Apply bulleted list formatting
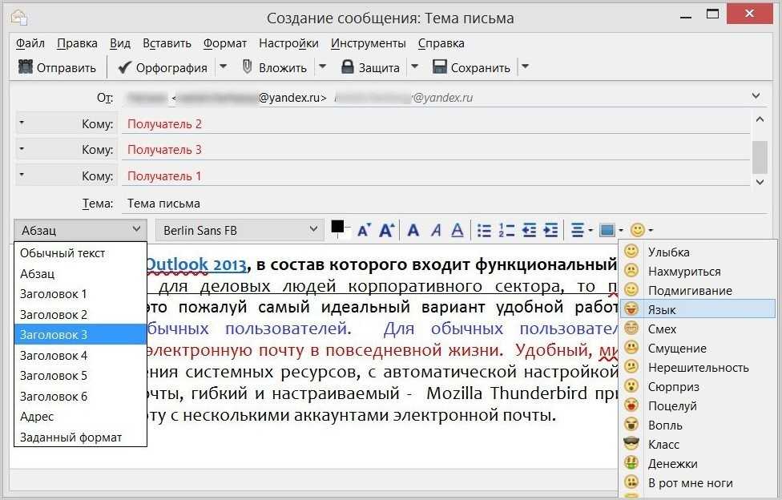This screenshot has width=782, height=500. (484, 231)
